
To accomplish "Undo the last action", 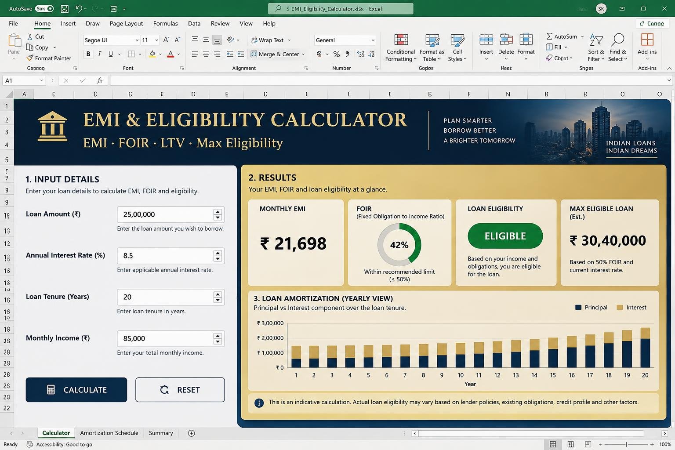I will (x=79, y=8).
